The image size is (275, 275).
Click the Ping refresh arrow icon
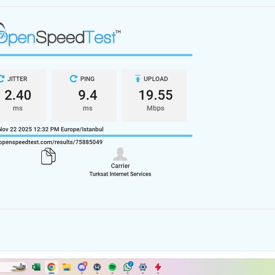pyautogui.click(x=73, y=79)
